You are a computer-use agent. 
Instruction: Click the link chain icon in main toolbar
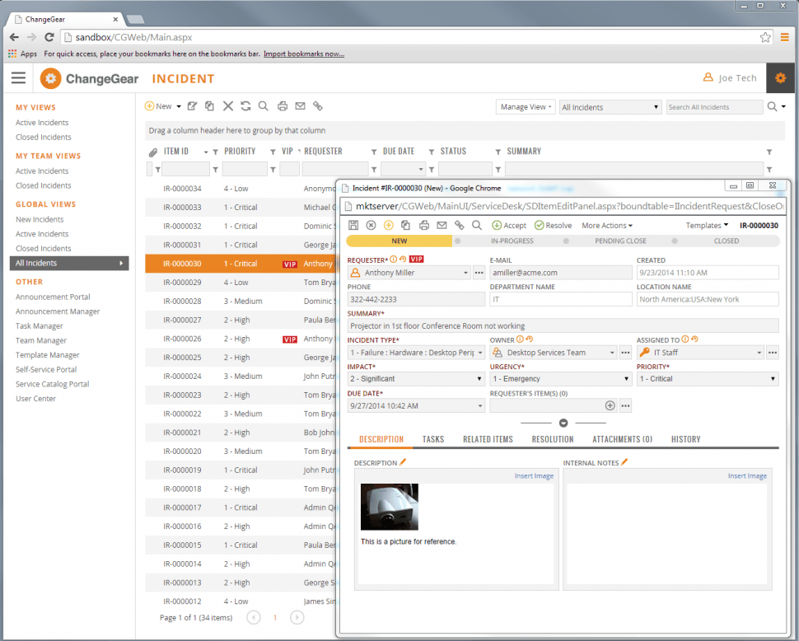tap(318, 106)
